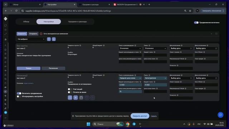
Task: Toggle the Игнорировать настройки switch
Action: [x=19, y=96]
